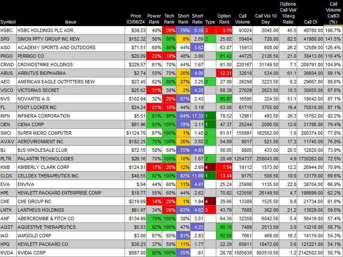Screen dimensions: 343x257
Task: Select SMCI Call Vol 10 Day 162562.00
Action: [x=266, y=133]
